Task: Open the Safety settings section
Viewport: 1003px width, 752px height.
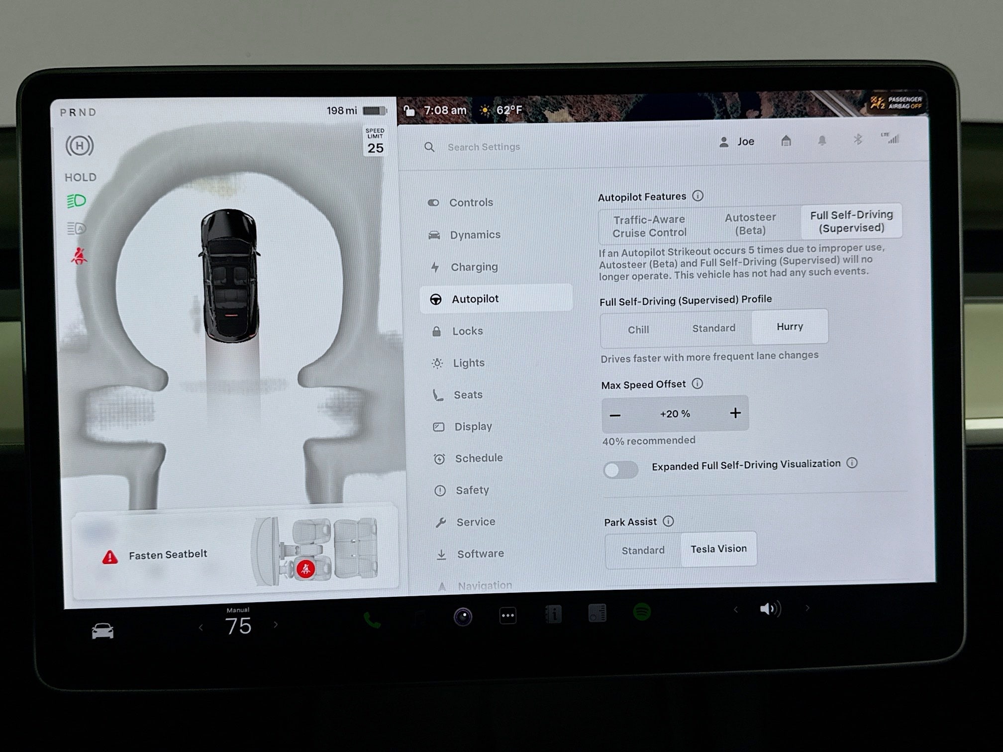Action: (x=462, y=490)
